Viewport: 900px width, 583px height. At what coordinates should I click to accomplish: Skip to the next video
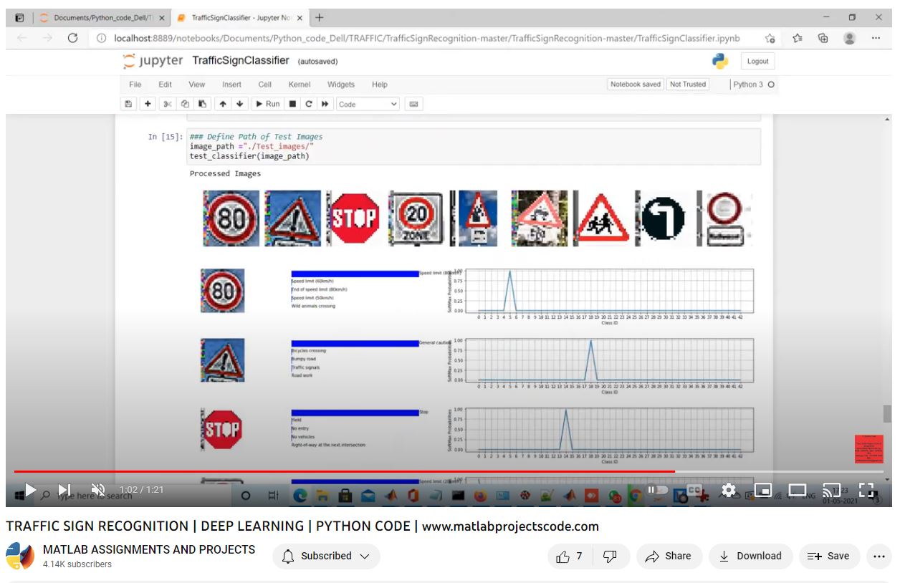[x=64, y=490]
